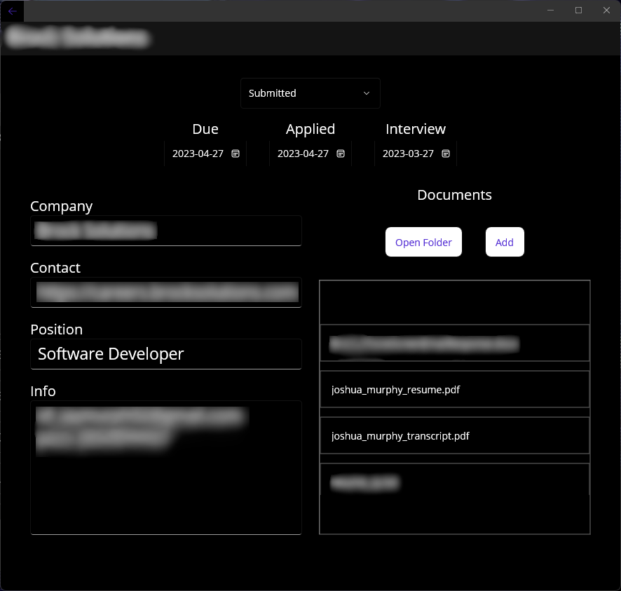Click the Position field showing Software Developer
621x591 pixels.
(165, 354)
